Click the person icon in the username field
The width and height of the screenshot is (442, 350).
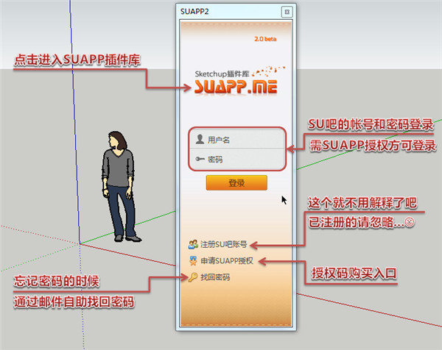coord(200,139)
